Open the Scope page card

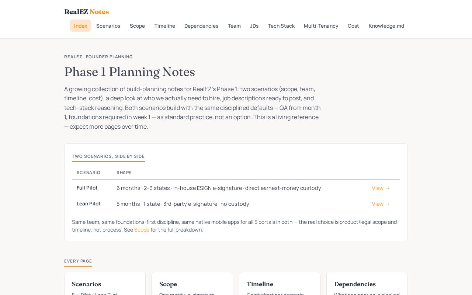click(x=192, y=284)
